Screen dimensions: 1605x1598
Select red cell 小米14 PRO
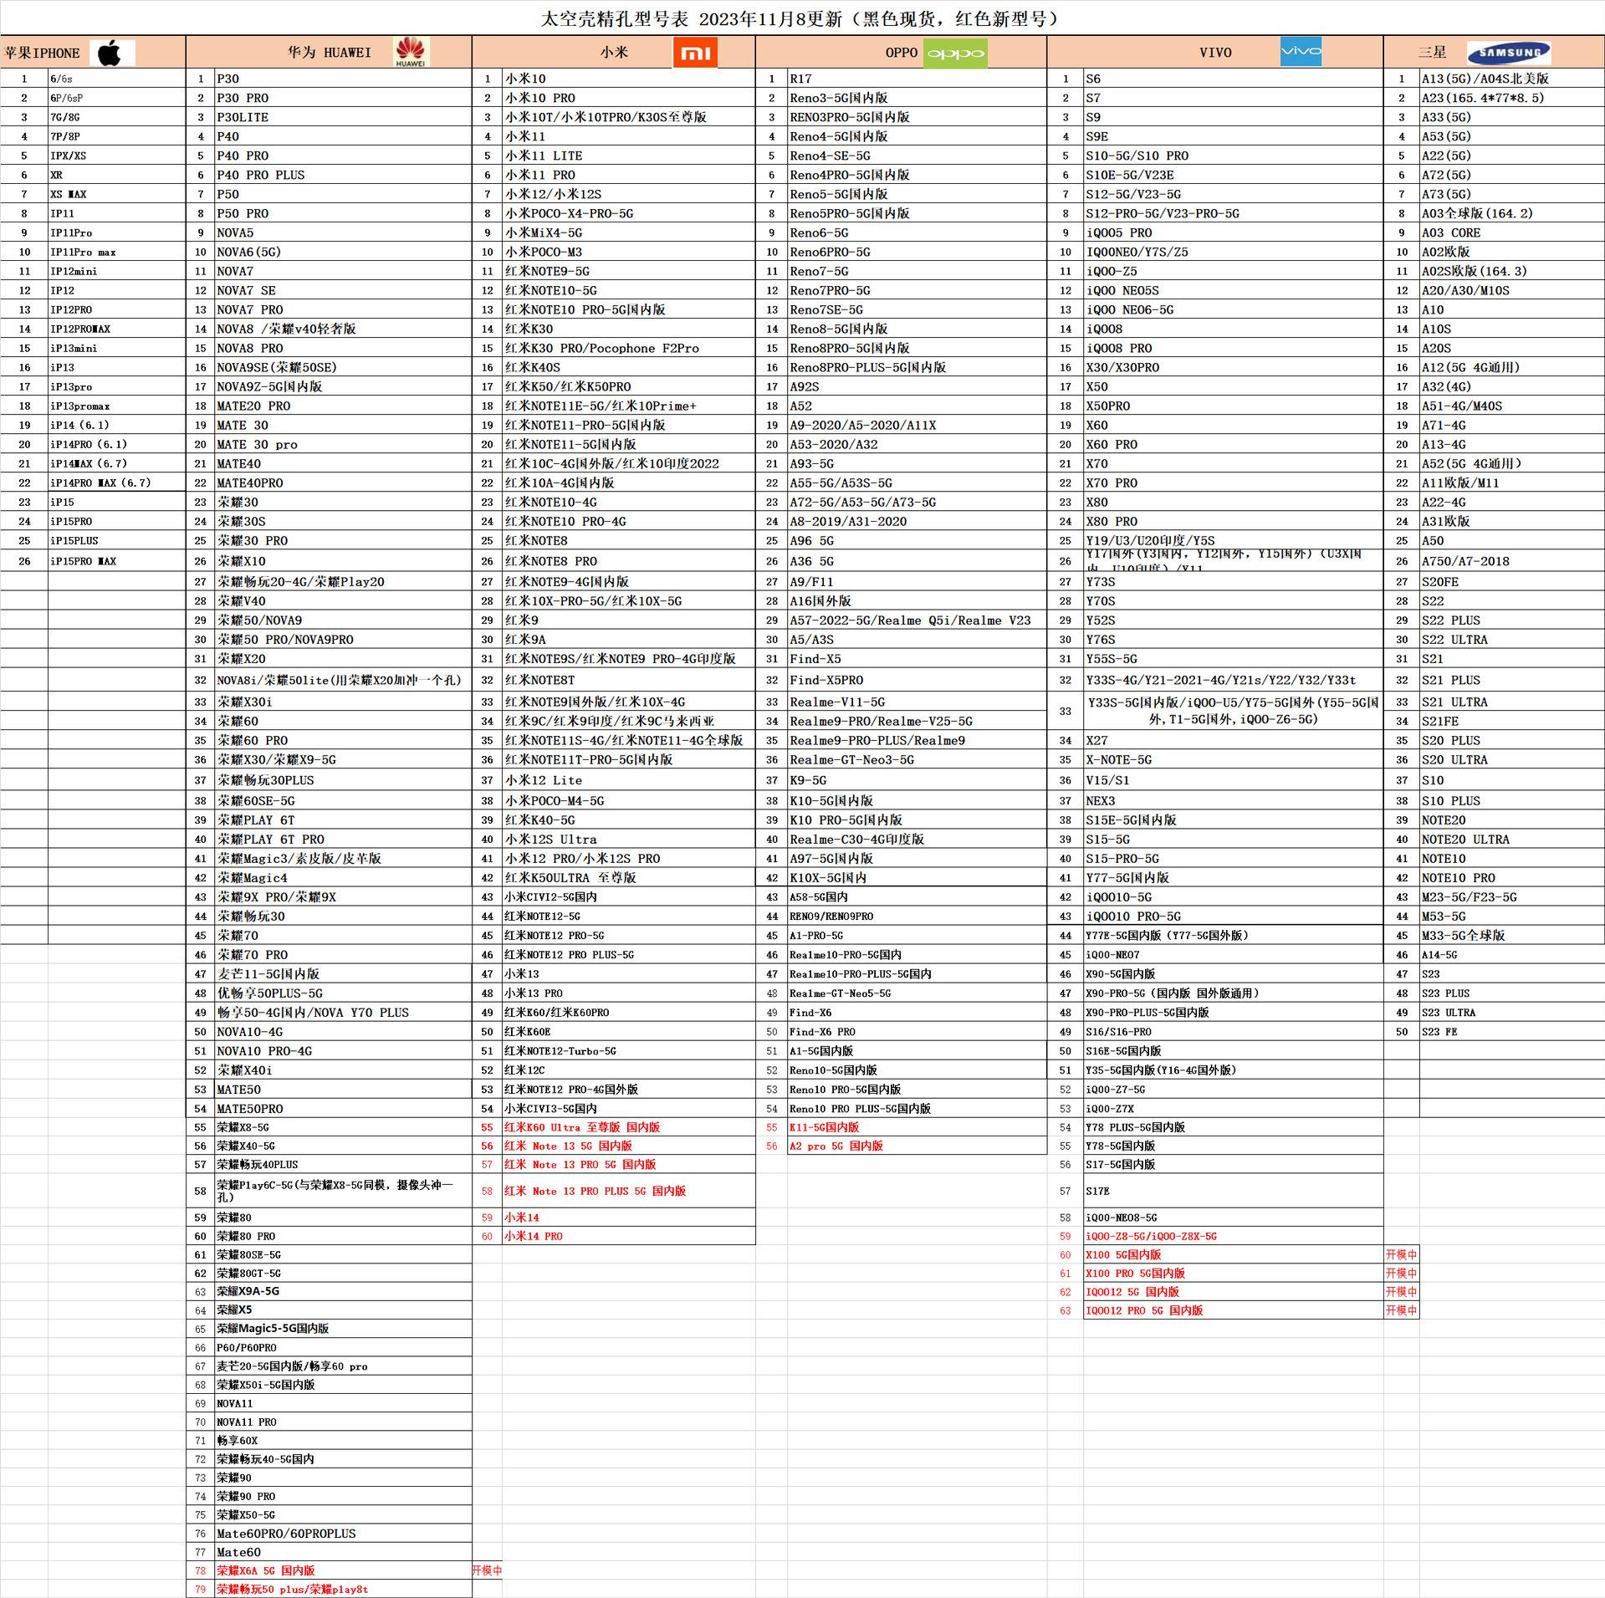pyautogui.click(x=628, y=1236)
